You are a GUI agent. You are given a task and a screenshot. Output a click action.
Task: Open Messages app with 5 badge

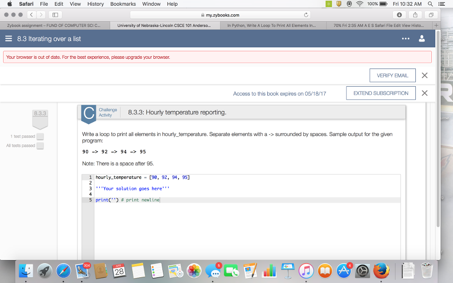[x=213, y=271]
